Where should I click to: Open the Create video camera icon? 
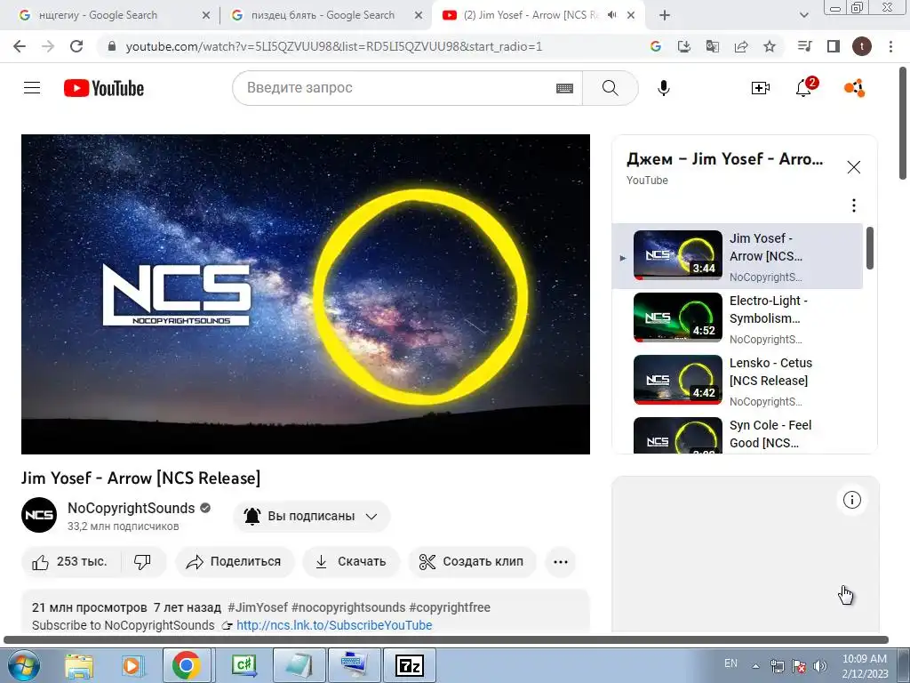[761, 88]
